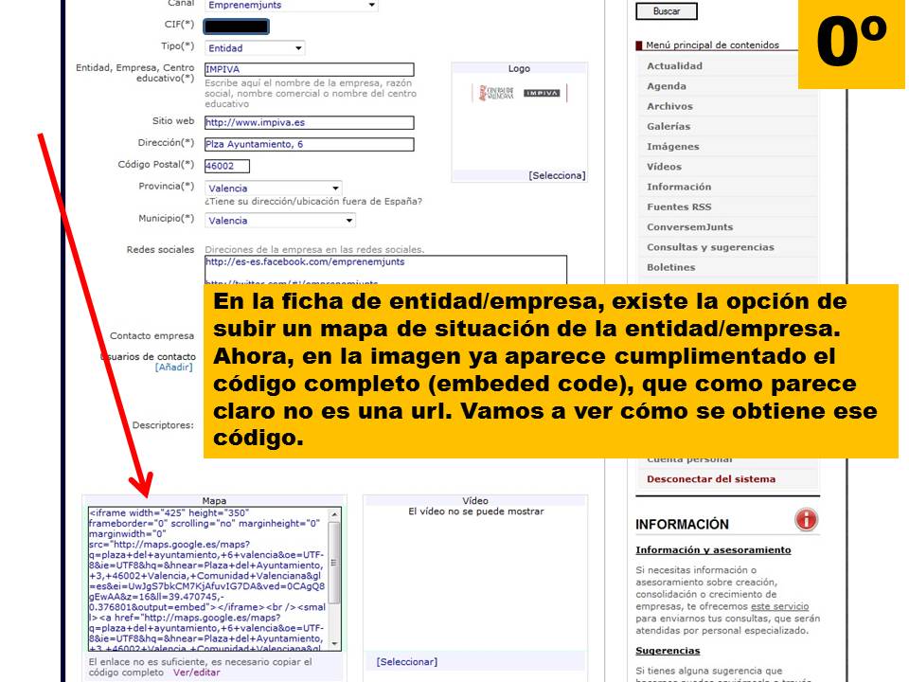The height and width of the screenshot is (682, 909).
Task: Open the Actualidad menu item
Action: (674, 66)
